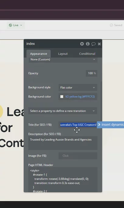Click the Saved checkmark status icon
124x208 pixels.
pyautogui.click(x=112, y=25)
